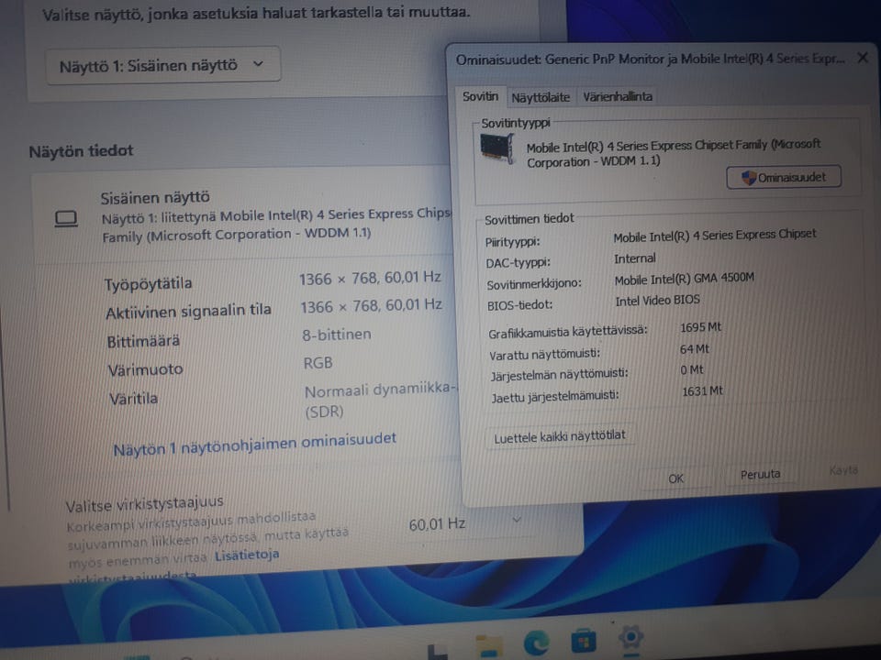Click the Ominaisuudet shield button
881x660 pixels.
[x=784, y=177]
